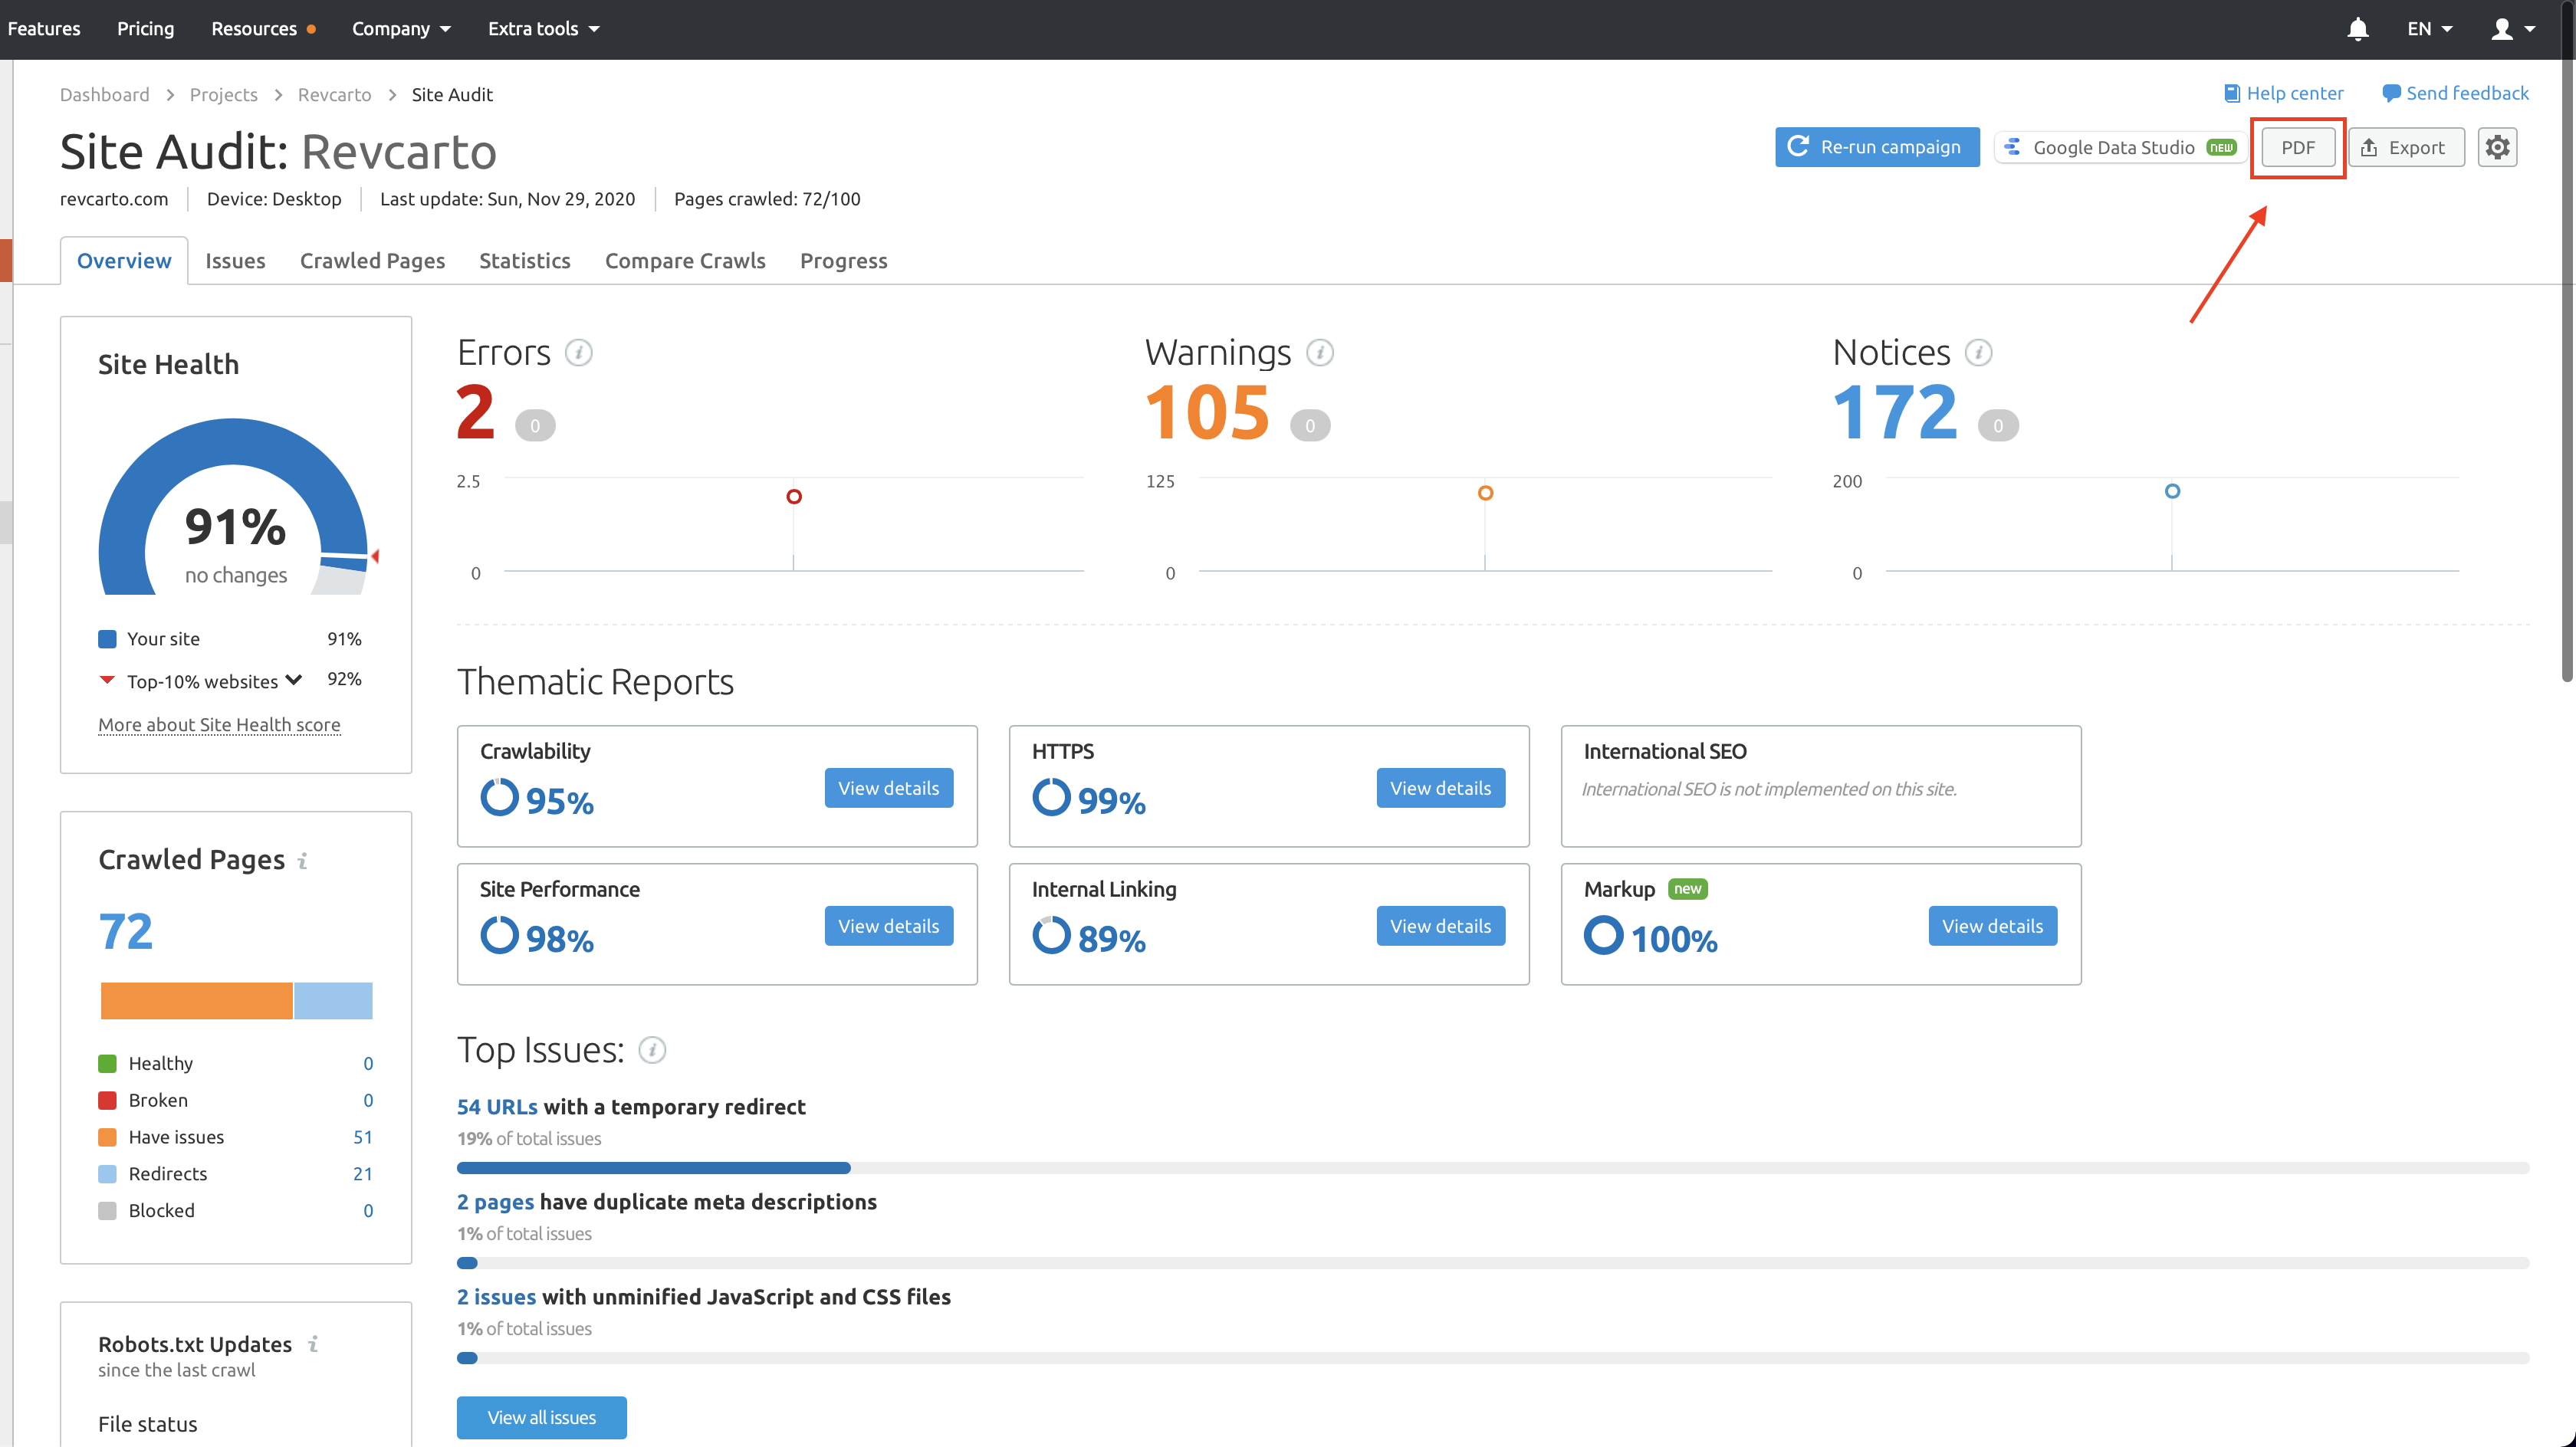This screenshot has height=1447, width=2576.
Task: Click the Resources orange notification dot
Action: tap(312, 29)
